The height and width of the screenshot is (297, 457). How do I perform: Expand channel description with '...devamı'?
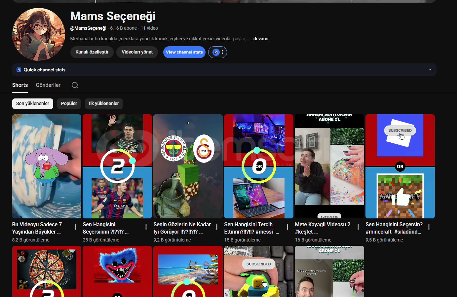(259, 39)
